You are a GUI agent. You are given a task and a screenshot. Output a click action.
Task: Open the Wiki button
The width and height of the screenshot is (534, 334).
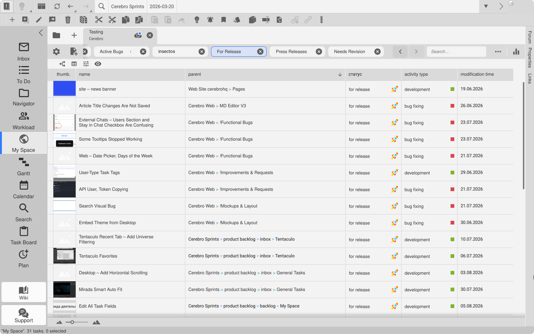pyautogui.click(x=24, y=292)
